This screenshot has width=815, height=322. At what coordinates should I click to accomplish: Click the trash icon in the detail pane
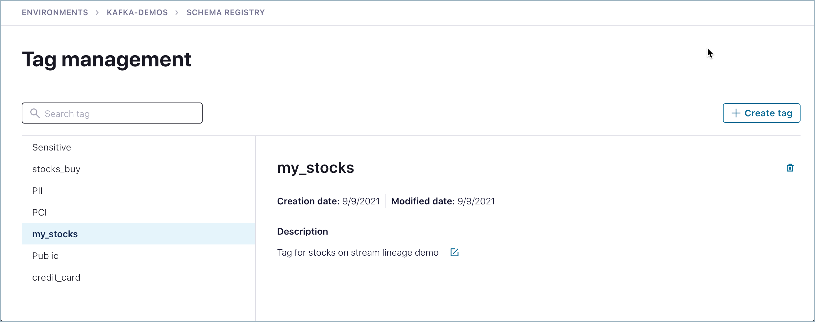click(x=790, y=168)
